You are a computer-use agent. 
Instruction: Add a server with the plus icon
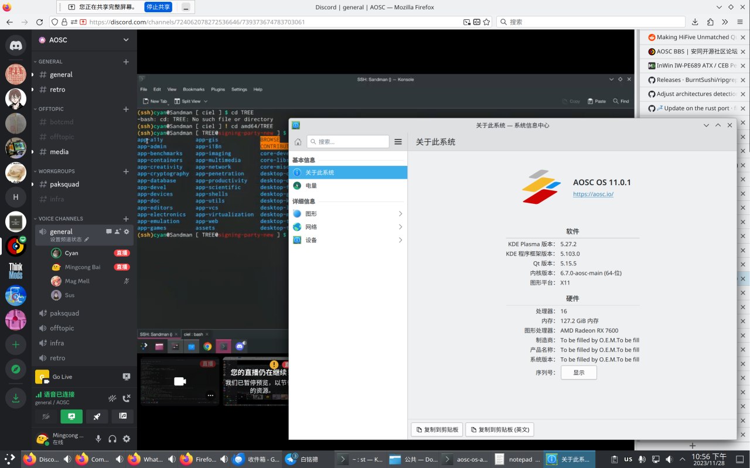[x=16, y=345]
